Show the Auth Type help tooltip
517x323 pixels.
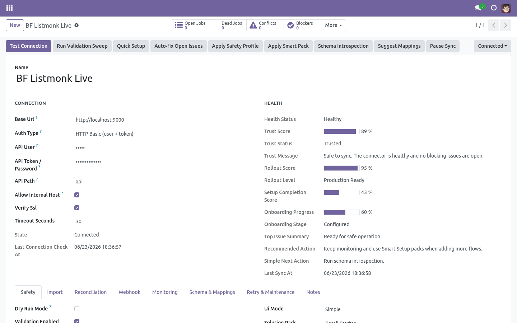(x=41, y=131)
